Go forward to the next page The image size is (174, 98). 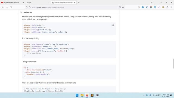pyautogui.click(x=7, y=7)
